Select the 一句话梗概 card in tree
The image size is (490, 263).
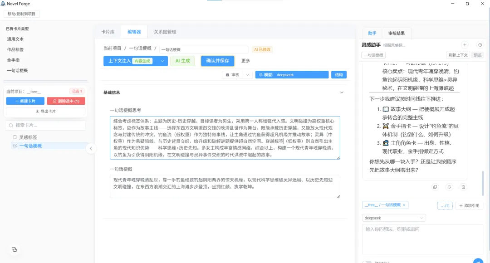point(31,146)
